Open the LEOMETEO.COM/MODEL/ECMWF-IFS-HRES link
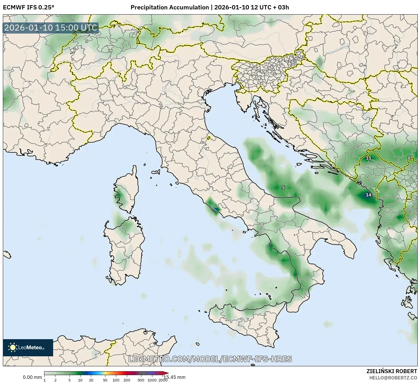Screen dimensions: 420x382 211,360
